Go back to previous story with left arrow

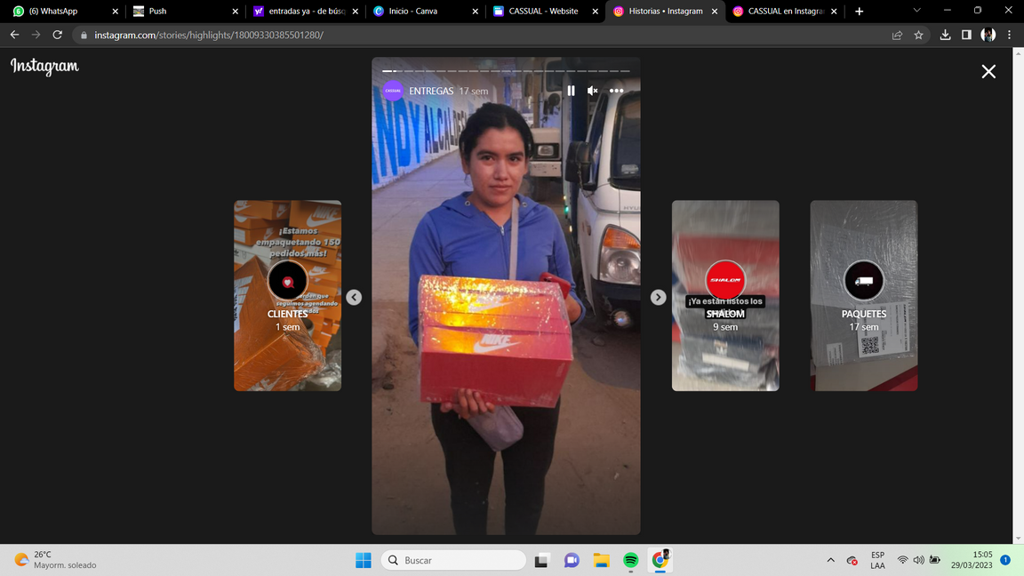coord(354,298)
